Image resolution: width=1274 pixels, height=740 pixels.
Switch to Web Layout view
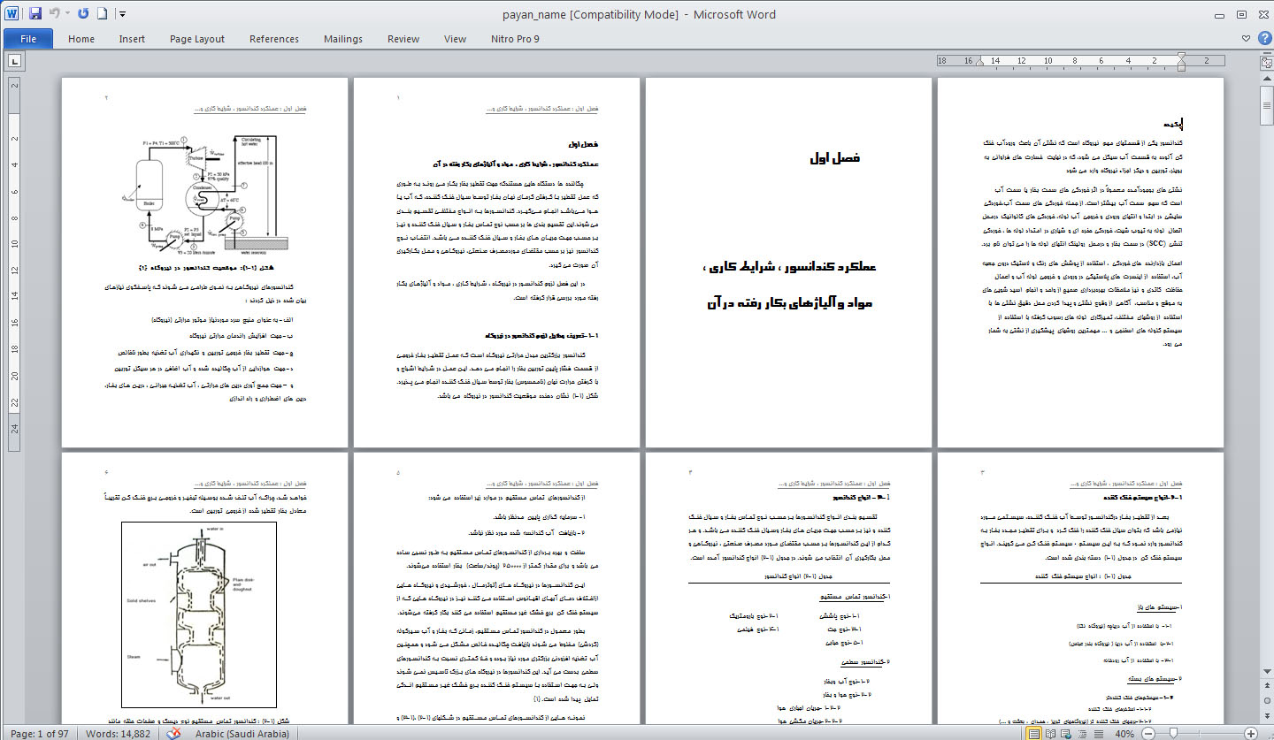point(1066,734)
